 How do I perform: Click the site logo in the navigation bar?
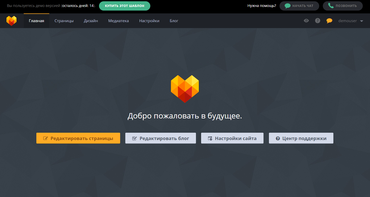point(11,21)
